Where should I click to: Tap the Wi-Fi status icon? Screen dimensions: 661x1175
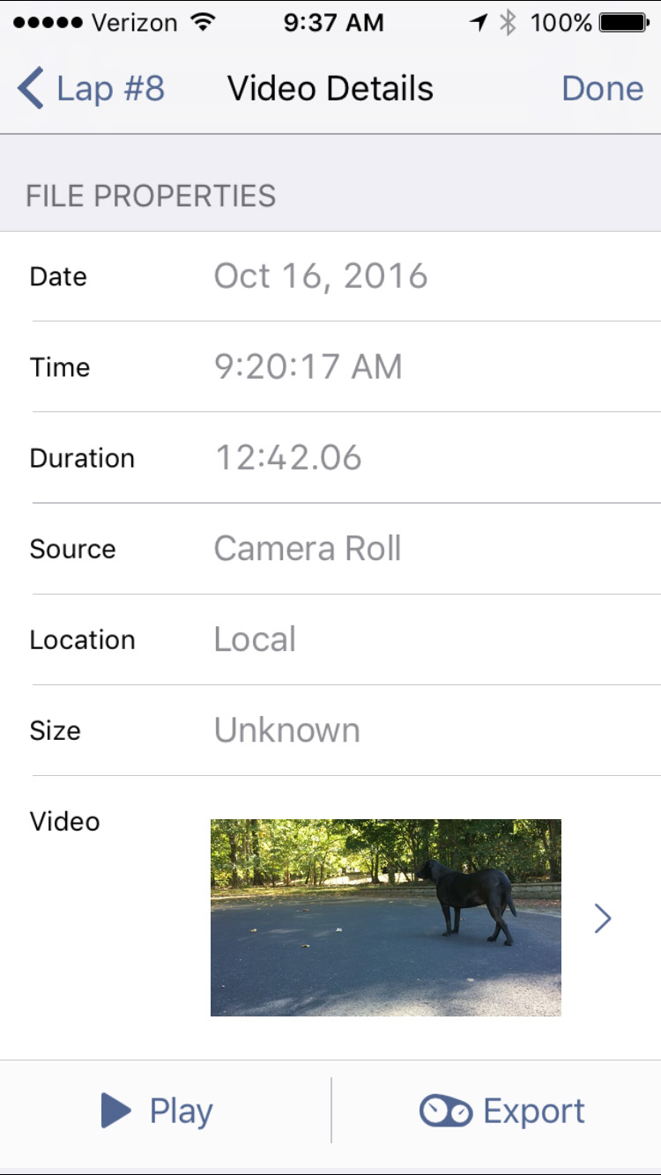point(204,23)
